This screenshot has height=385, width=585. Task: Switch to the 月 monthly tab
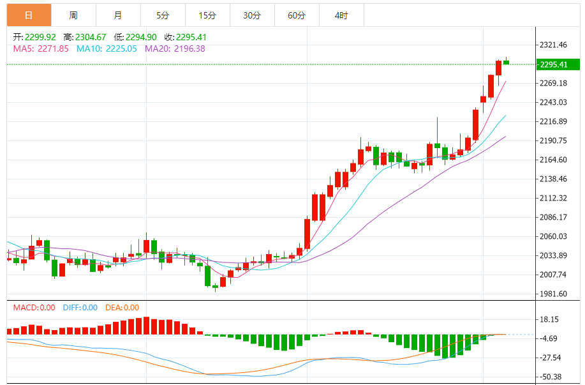coord(118,15)
